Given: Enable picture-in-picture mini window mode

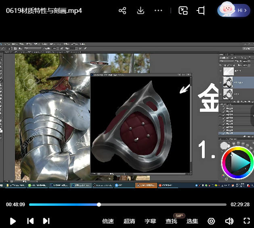Looking at the screenshot, I should pos(183,11).
